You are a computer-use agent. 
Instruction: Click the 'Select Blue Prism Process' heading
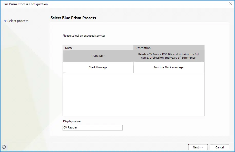point(73,18)
